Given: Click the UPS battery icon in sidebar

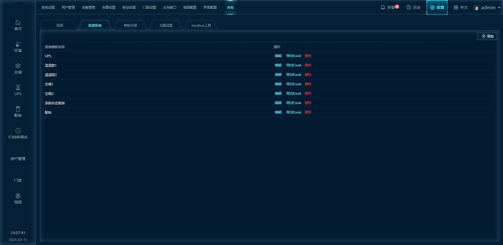Looking at the screenshot, I should pyautogui.click(x=18, y=88).
